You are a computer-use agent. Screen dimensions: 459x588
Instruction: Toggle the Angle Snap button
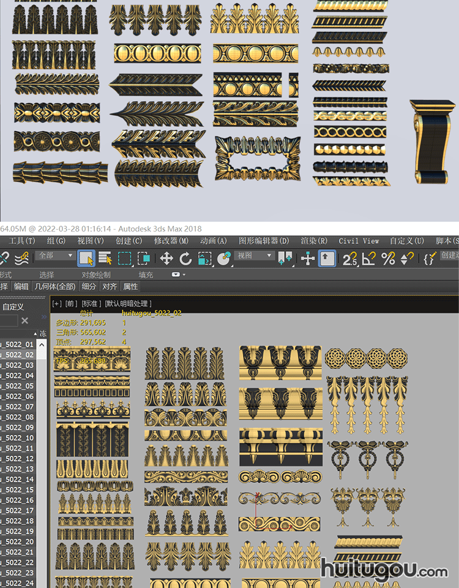[x=369, y=258]
